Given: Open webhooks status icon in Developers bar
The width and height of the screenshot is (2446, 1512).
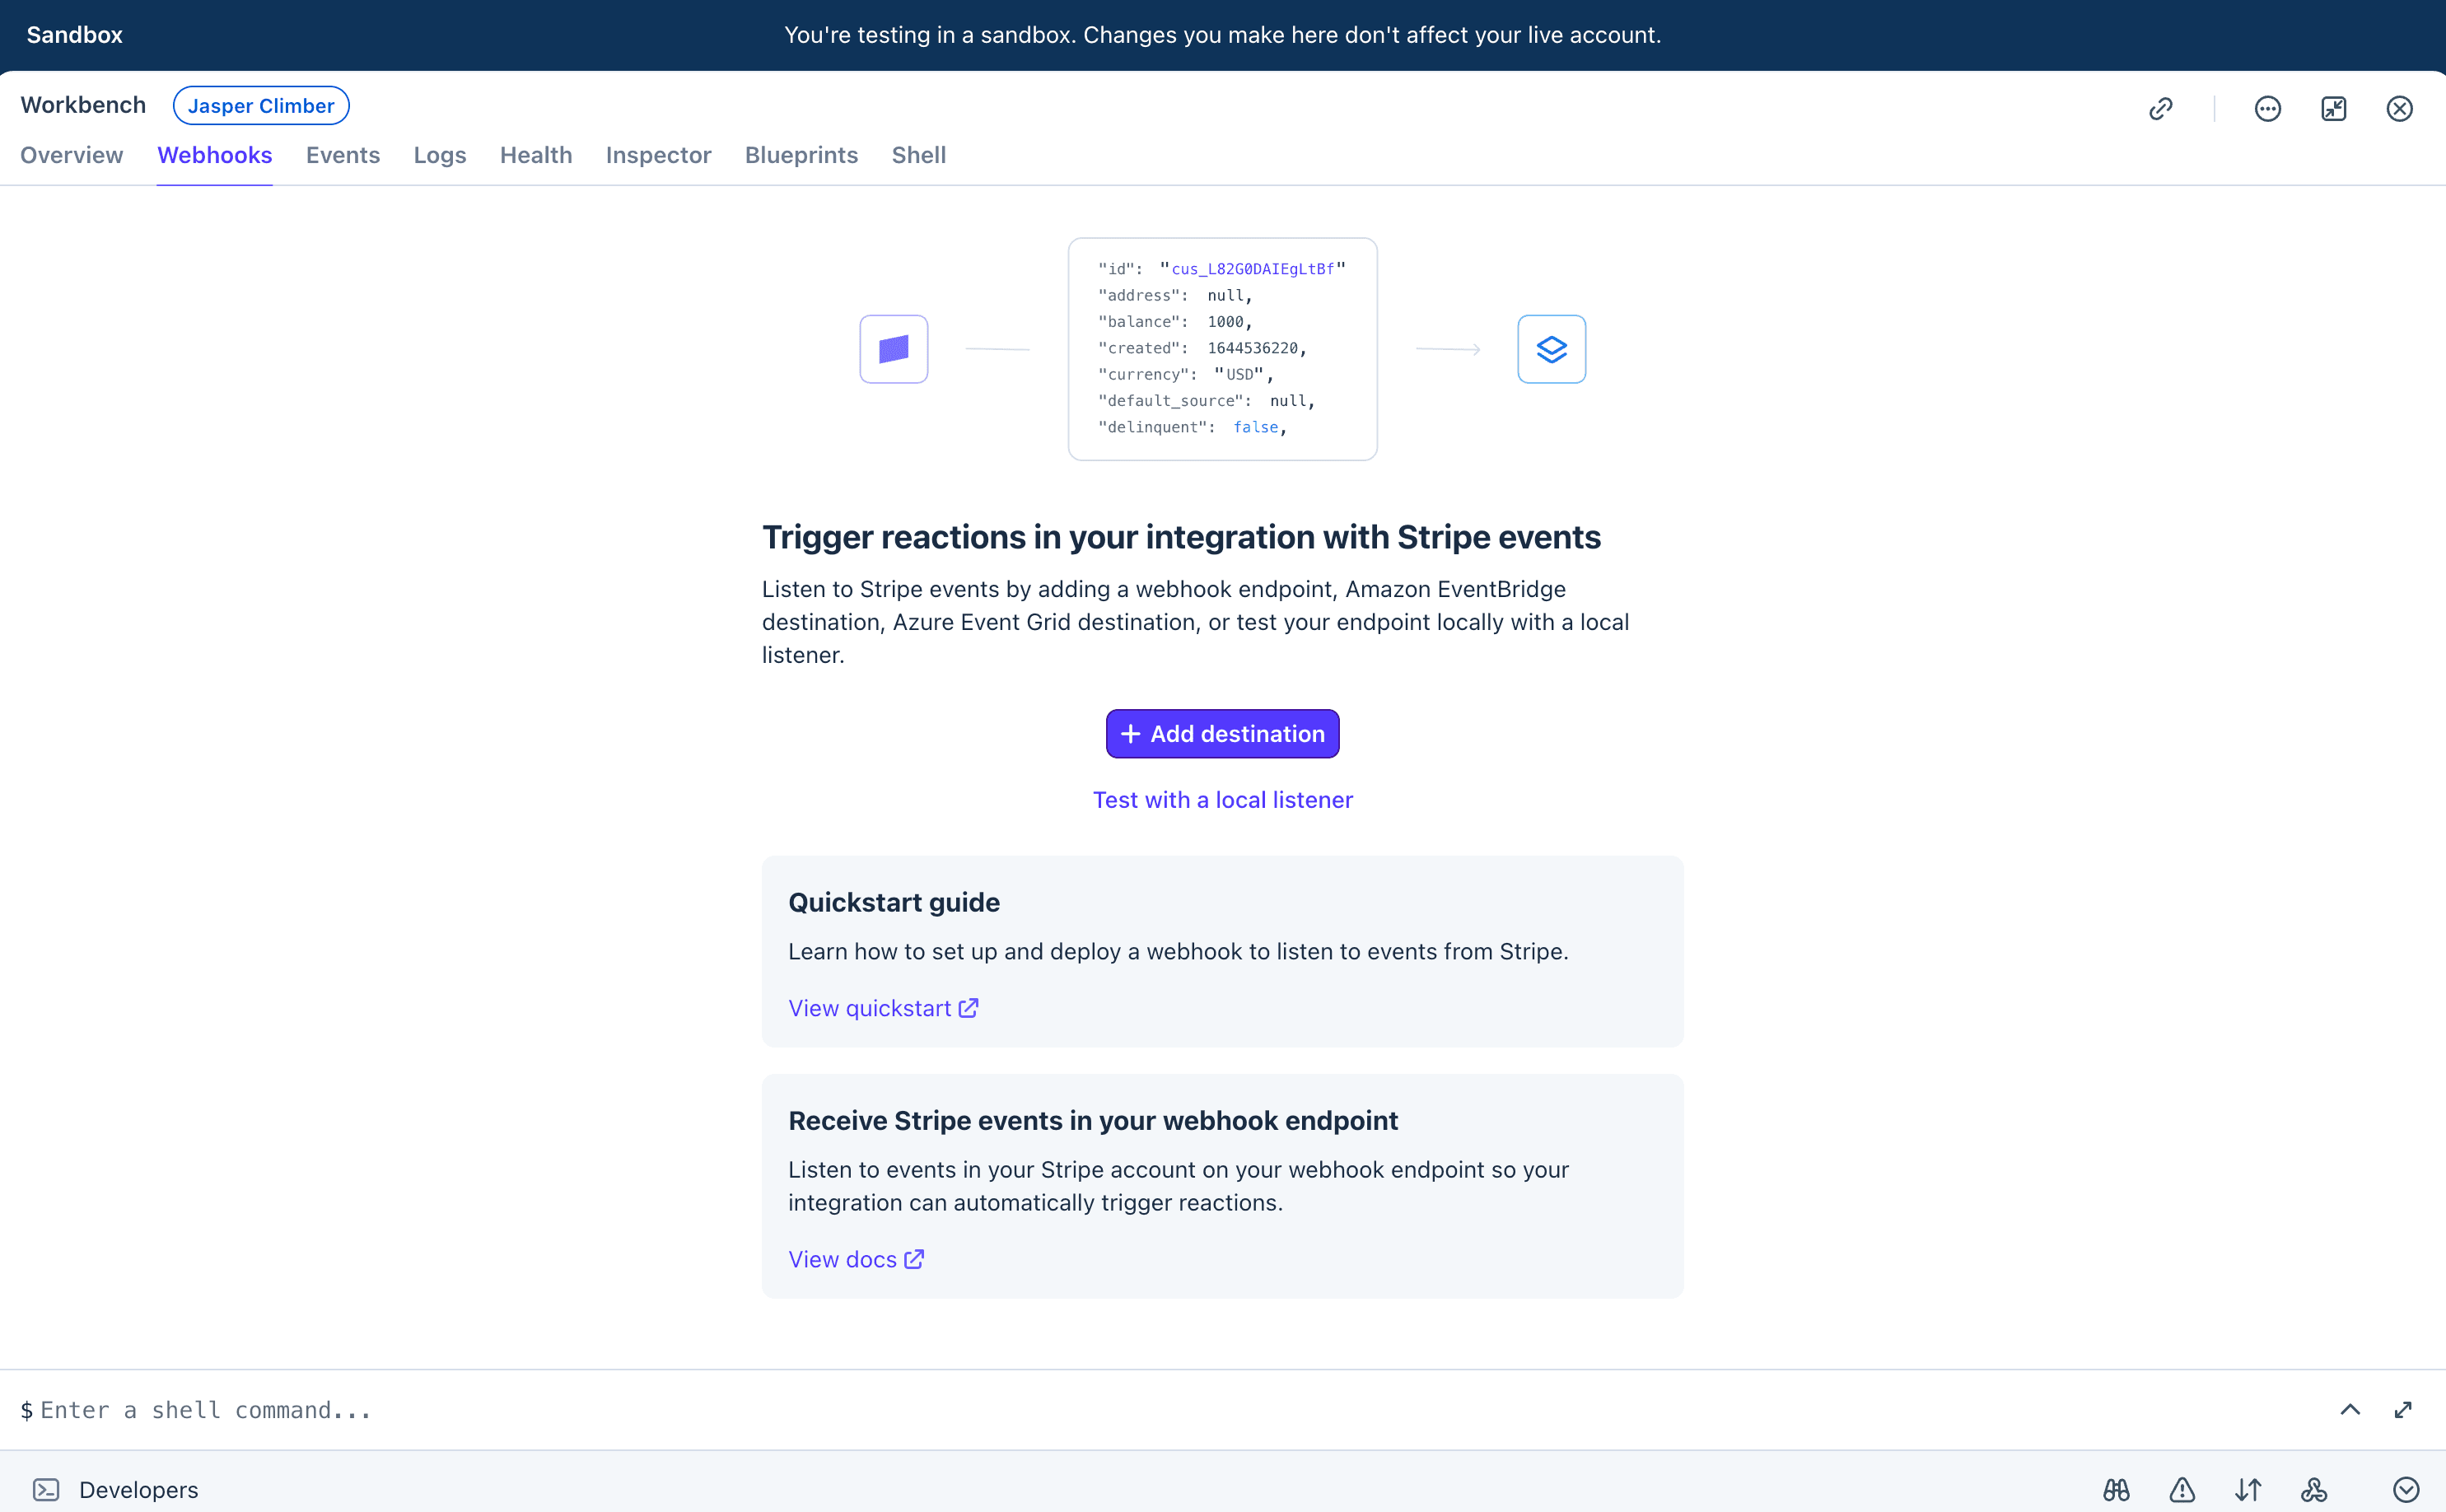Looking at the screenshot, I should point(2313,1489).
